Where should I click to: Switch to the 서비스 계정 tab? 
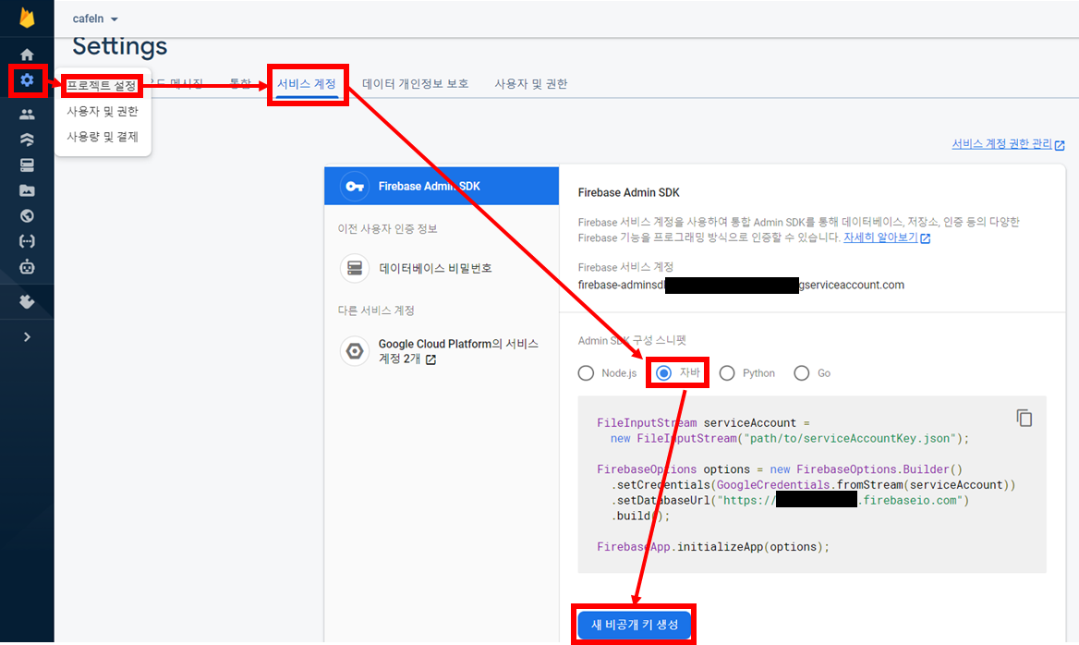tap(306, 84)
